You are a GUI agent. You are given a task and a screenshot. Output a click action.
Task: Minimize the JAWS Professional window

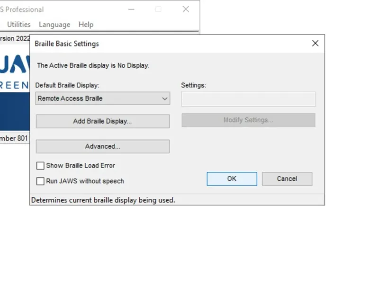[131, 9]
